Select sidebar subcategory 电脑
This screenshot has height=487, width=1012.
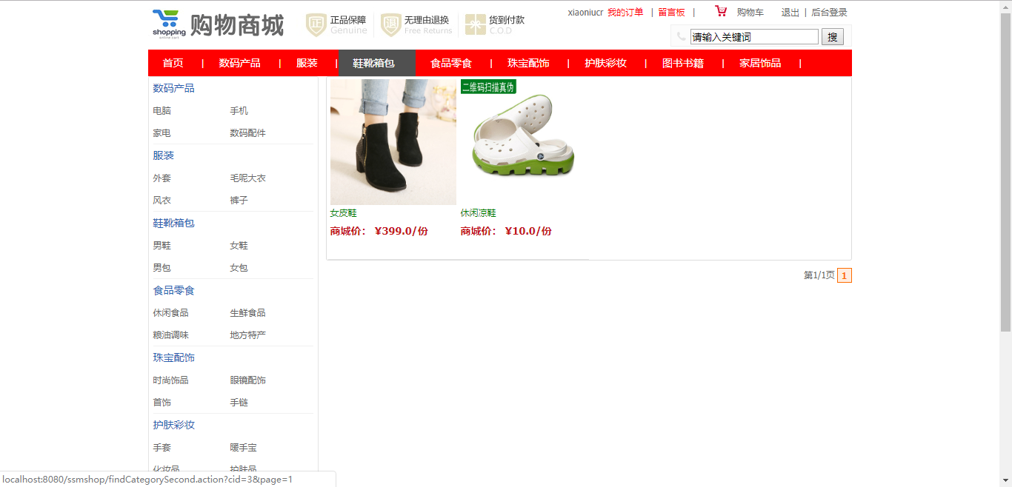point(162,111)
